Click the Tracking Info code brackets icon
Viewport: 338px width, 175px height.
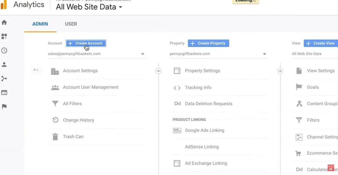(177, 88)
